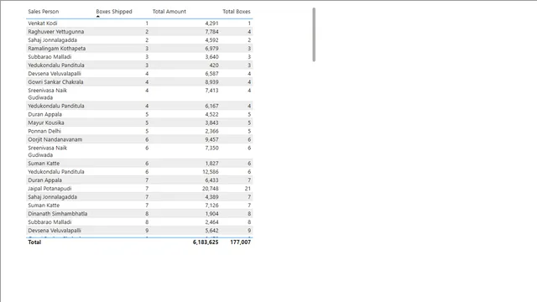537x302 pixels.
Task: Click the amount 7,350 for Sreenivasa Naik Gudiwada
Action: (211, 148)
